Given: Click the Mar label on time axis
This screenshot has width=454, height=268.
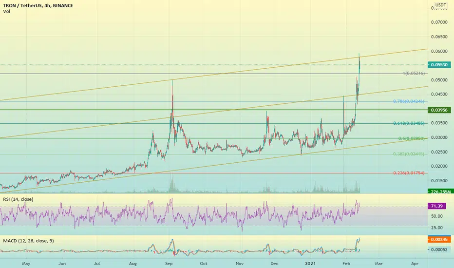Looking at the screenshot, I should pos(378,264).
